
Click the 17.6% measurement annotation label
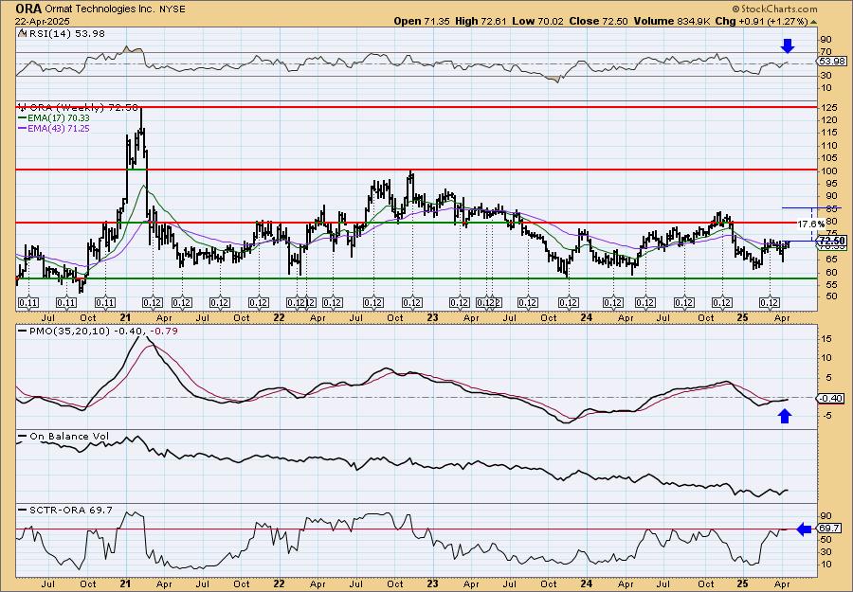click(811, 224)
